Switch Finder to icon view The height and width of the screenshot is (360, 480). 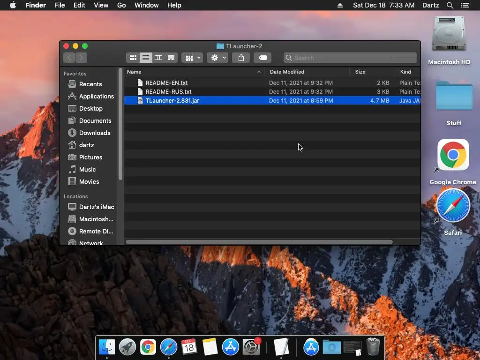tap(133, 58)
